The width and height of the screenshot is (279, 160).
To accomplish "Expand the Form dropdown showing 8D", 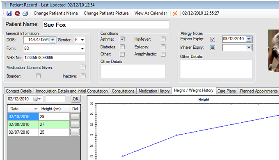I will [x=82, y=48].
